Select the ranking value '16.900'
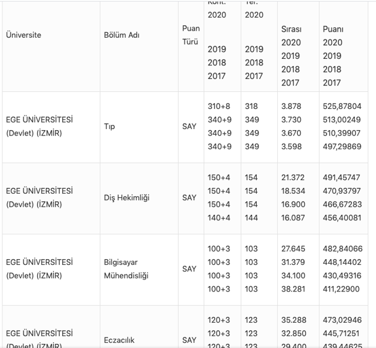Image resolution: width=376 pixels, height=348 pixels. pyautogui.click(x=293, y=204)
